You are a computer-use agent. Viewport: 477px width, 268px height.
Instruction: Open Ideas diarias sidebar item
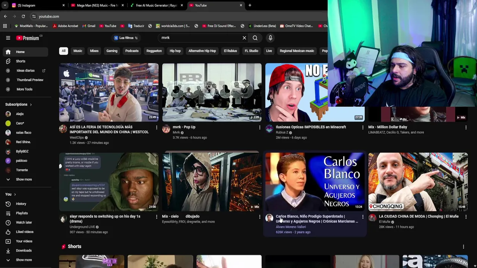(25, 70)
